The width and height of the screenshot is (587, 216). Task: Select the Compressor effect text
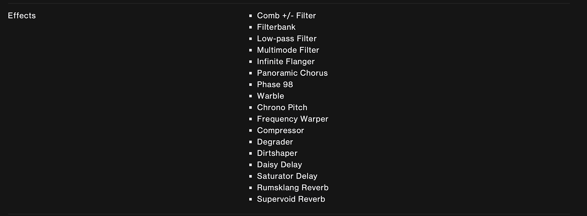coord(281,130)
